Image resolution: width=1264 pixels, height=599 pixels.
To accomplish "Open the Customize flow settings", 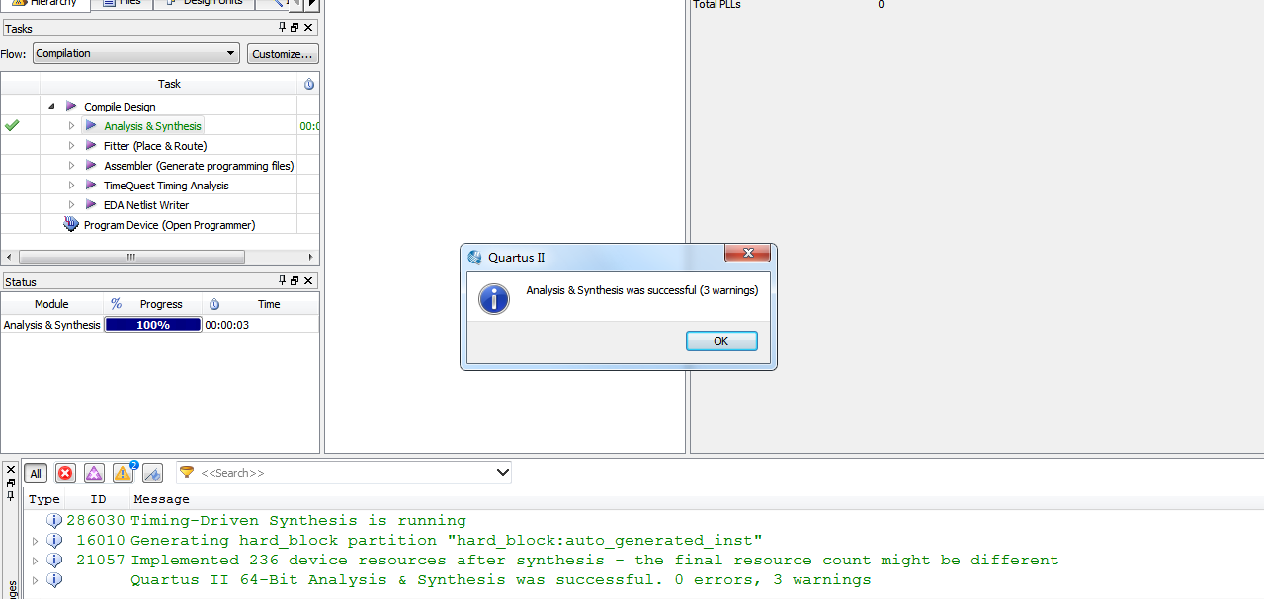I will pos(283,53).
